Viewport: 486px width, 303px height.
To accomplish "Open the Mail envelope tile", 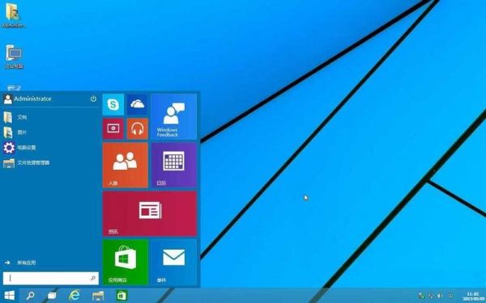I will point(174,262).
